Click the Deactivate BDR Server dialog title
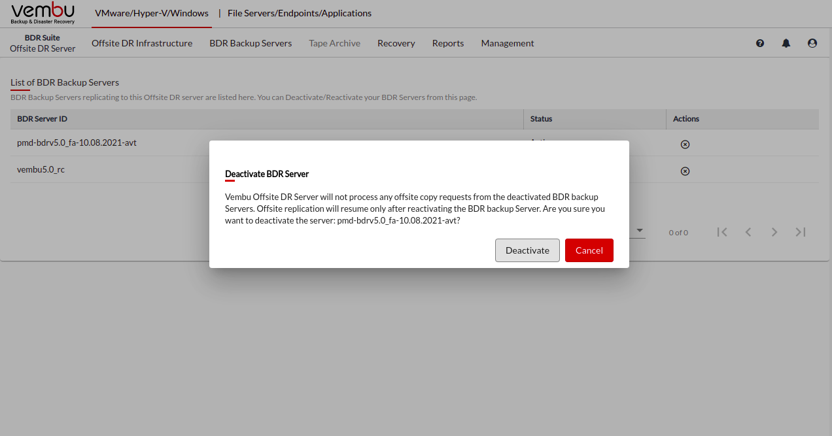Viewport: 832px width, 436px height. coord(267,174)
